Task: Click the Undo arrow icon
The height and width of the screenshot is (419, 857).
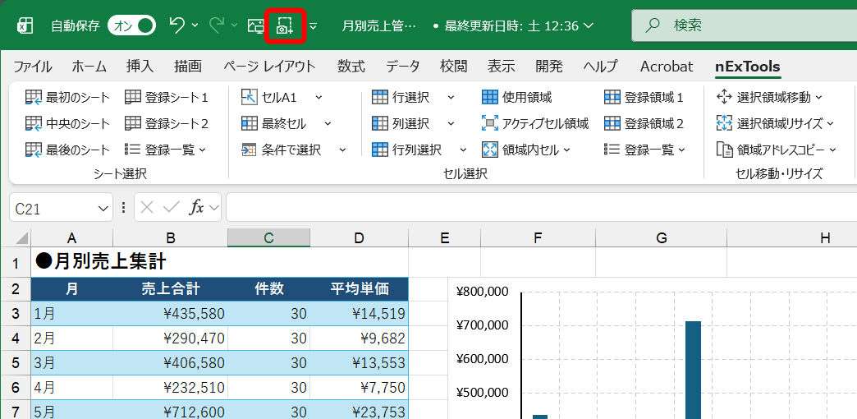Action: point(176,25)
